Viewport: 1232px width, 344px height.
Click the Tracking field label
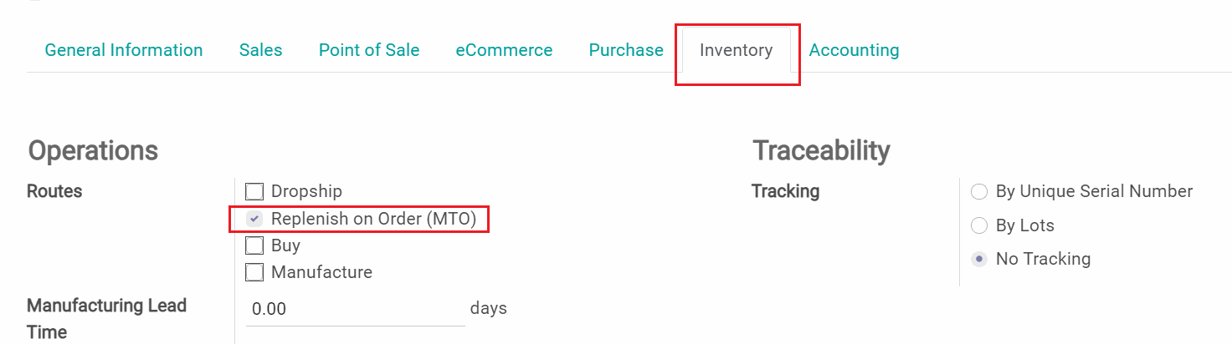785,191
